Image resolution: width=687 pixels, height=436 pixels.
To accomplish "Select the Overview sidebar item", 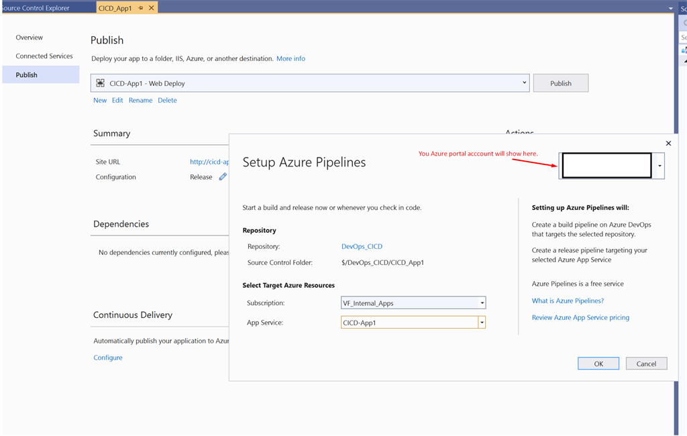I will point(30,38).
